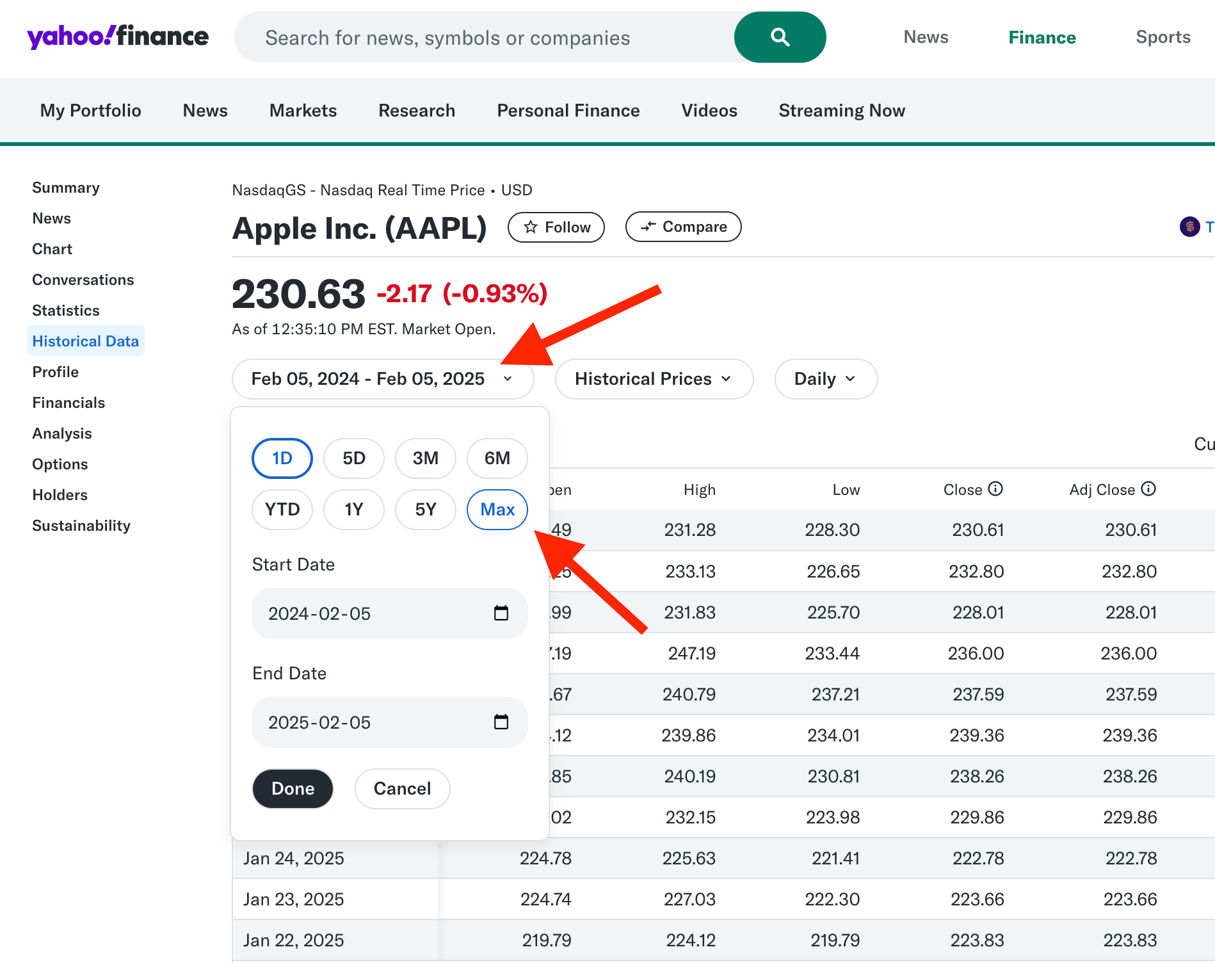
Task: Go to the Statistics section
Action: [x=66, y=311]
